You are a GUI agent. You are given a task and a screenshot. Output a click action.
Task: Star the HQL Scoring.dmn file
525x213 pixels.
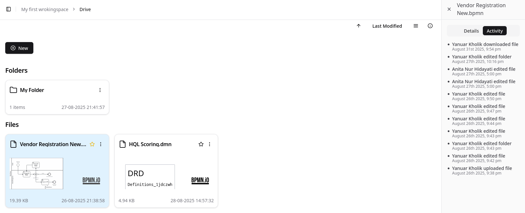pos(201,144)
